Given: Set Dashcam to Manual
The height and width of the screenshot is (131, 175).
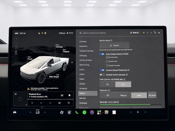Looking at the screenshot, I should tap(123, 95).
